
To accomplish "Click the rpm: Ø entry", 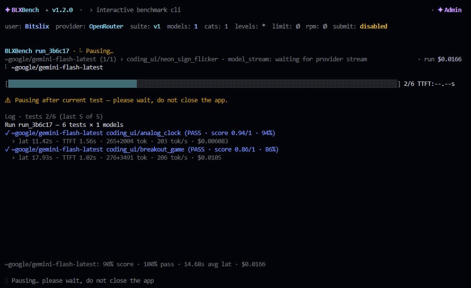I will point(316,27).
